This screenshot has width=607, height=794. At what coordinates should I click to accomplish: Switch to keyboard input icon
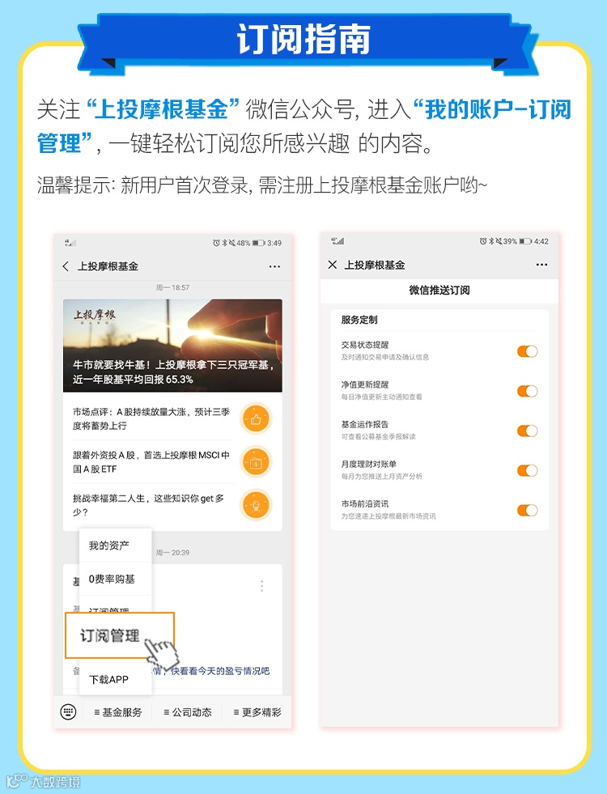[x=68, y=712]
